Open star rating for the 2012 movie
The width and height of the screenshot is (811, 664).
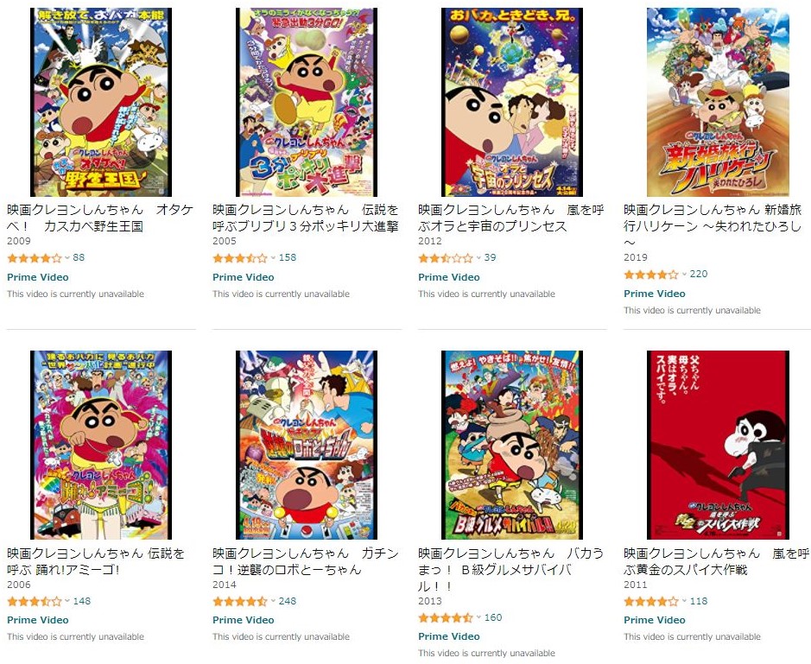(446, 257)
